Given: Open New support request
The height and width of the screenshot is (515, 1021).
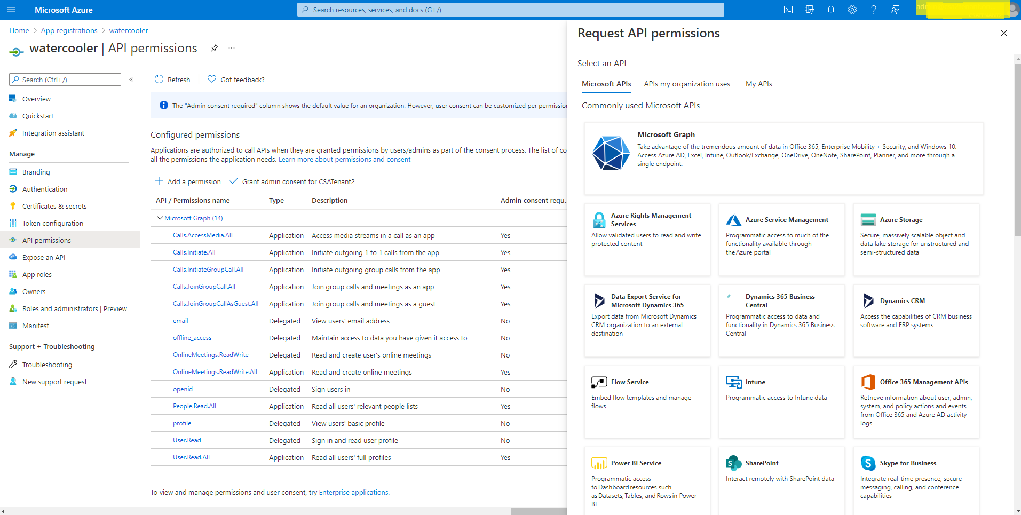Looking at the screenshot, I should click(x=54, y=382).
